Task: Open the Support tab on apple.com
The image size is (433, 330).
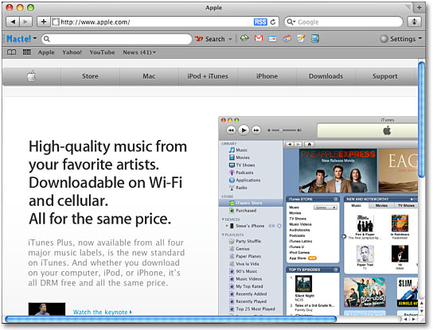Action: tap(385, 76)
